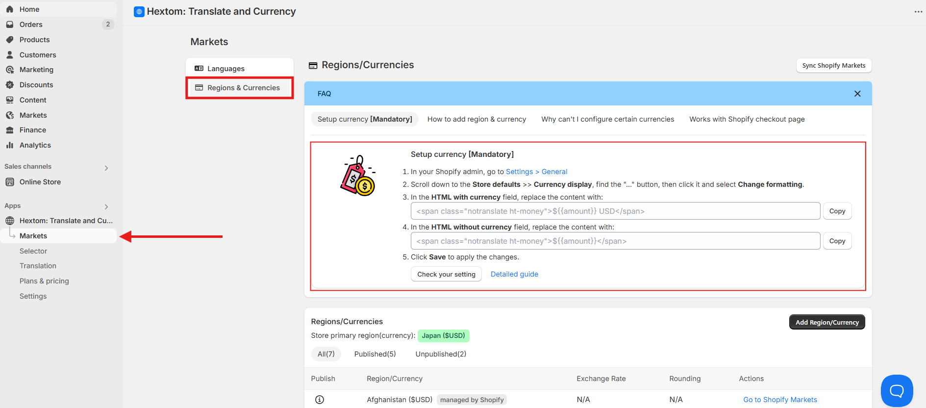926x408 pixels.
Task: Click the Content icon in sidebar
Action: (x=10, y=100)
